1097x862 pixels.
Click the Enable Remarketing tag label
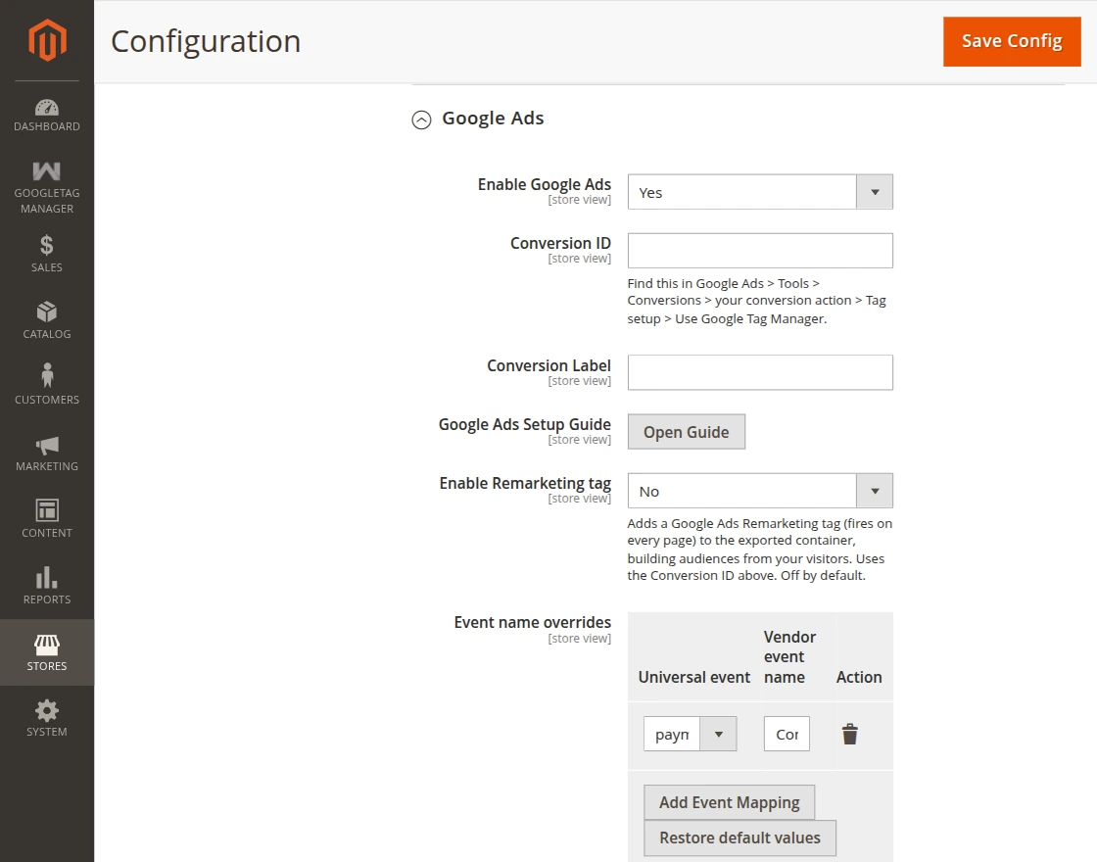point(525,483)
